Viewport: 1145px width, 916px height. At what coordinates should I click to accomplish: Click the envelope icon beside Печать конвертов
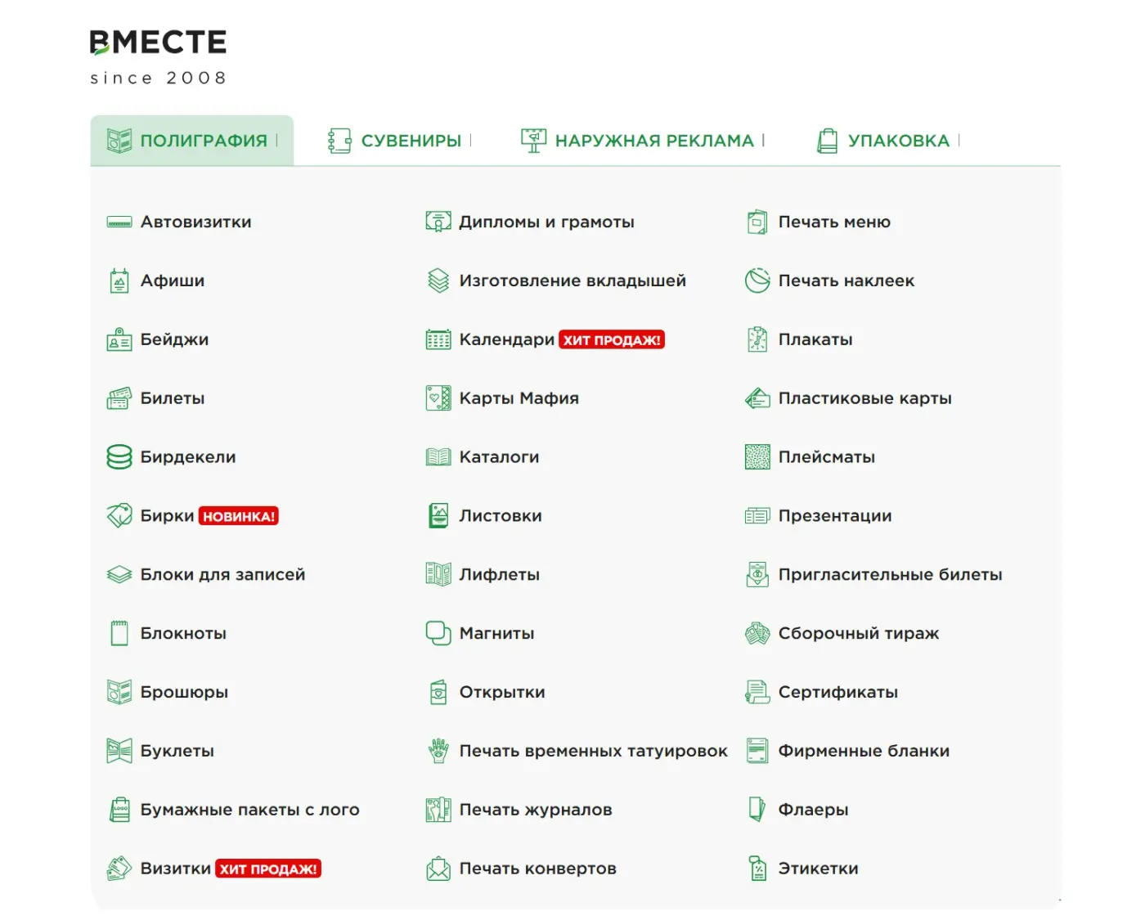[438, 869]
